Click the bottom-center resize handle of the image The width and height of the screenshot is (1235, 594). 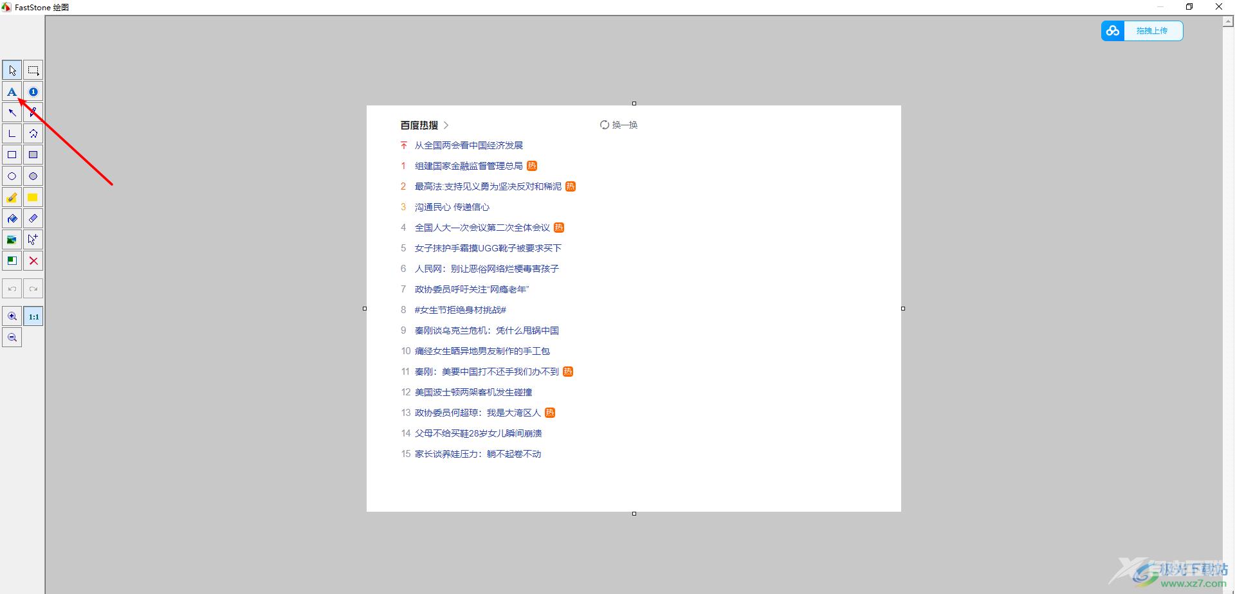coord(634,514)
